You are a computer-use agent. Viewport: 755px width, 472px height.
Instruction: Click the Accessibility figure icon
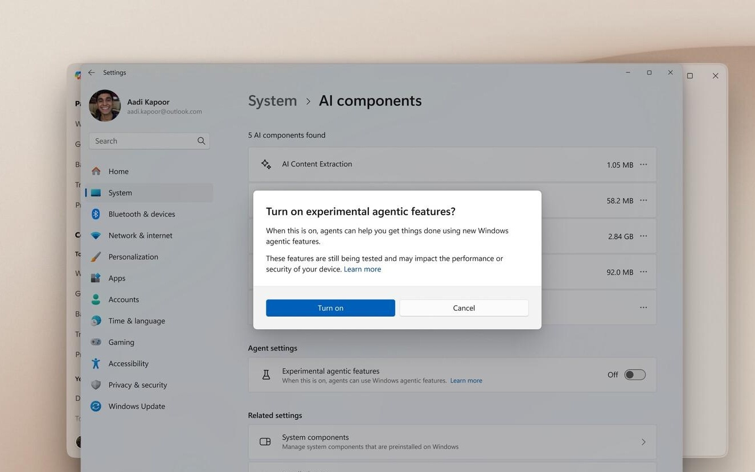tap(96, 364)
